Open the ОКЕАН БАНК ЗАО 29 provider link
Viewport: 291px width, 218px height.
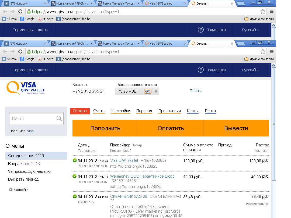(129, 196)
